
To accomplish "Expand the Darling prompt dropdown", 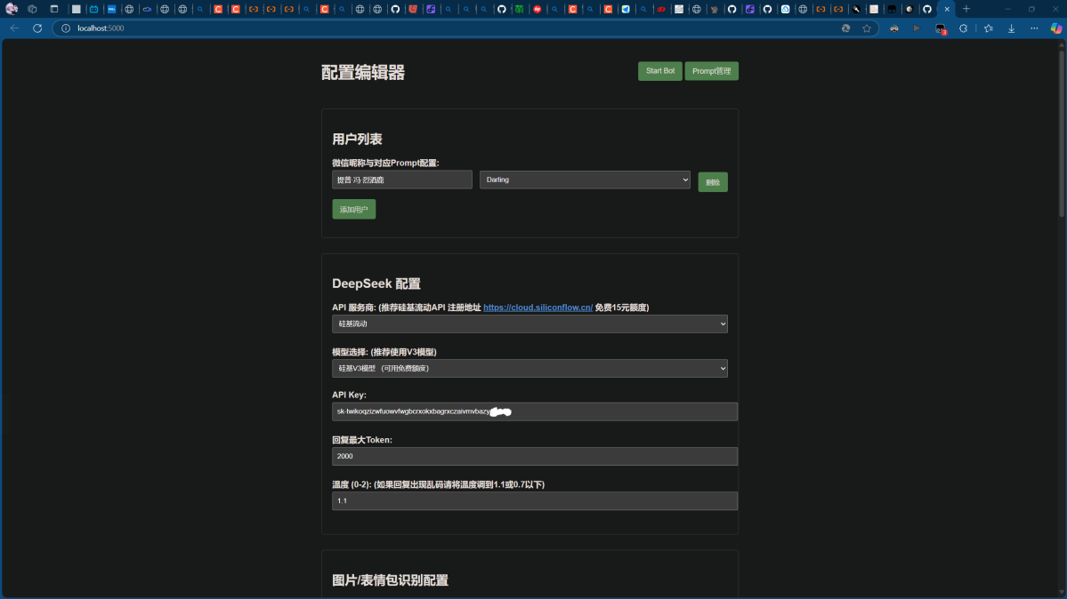I will (585, 180).
